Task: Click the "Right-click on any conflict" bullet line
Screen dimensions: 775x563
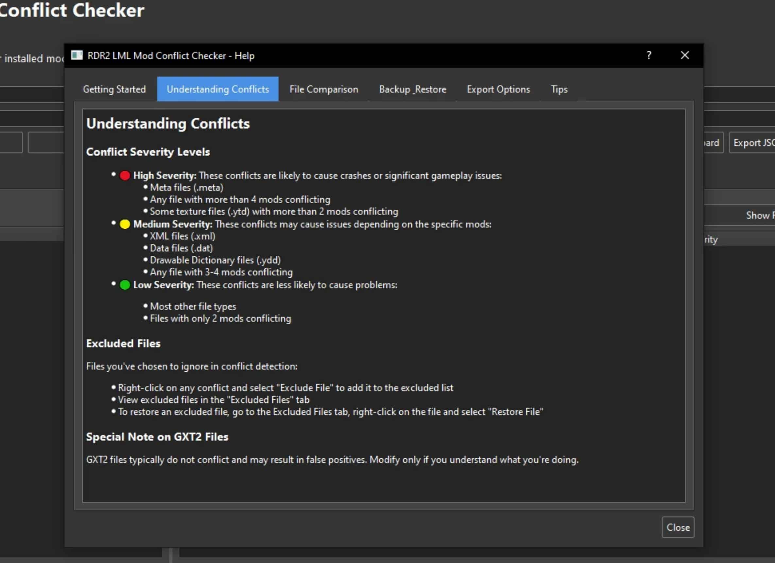Action: coord(285,388)
